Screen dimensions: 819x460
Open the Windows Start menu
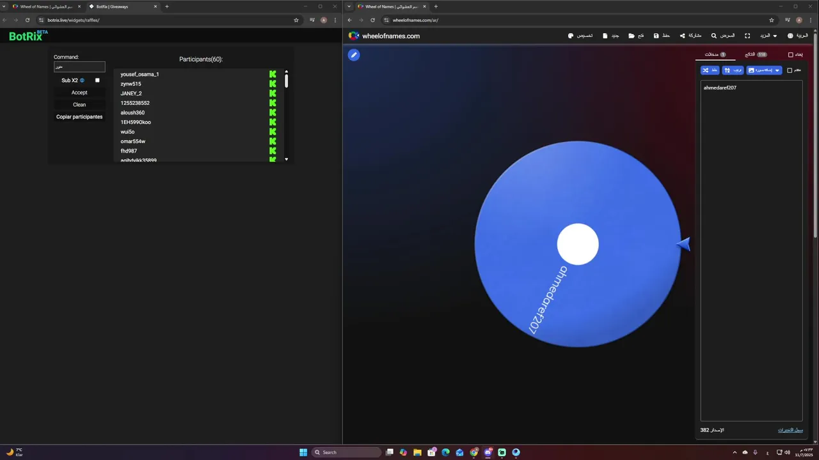(303, 452)
